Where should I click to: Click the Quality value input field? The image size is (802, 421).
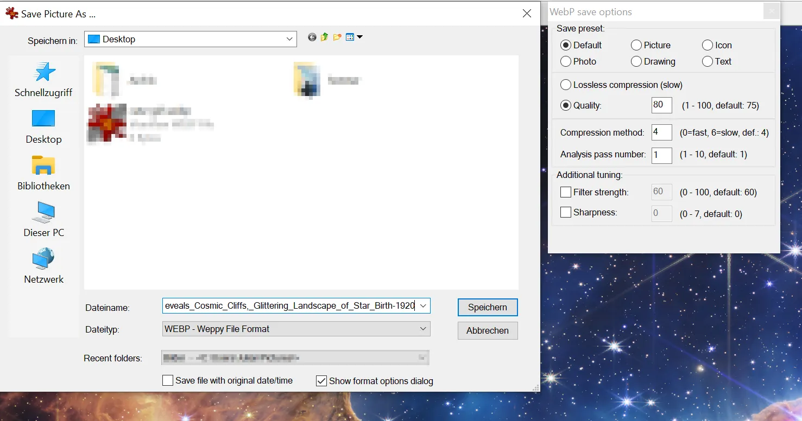click(661, 105)
